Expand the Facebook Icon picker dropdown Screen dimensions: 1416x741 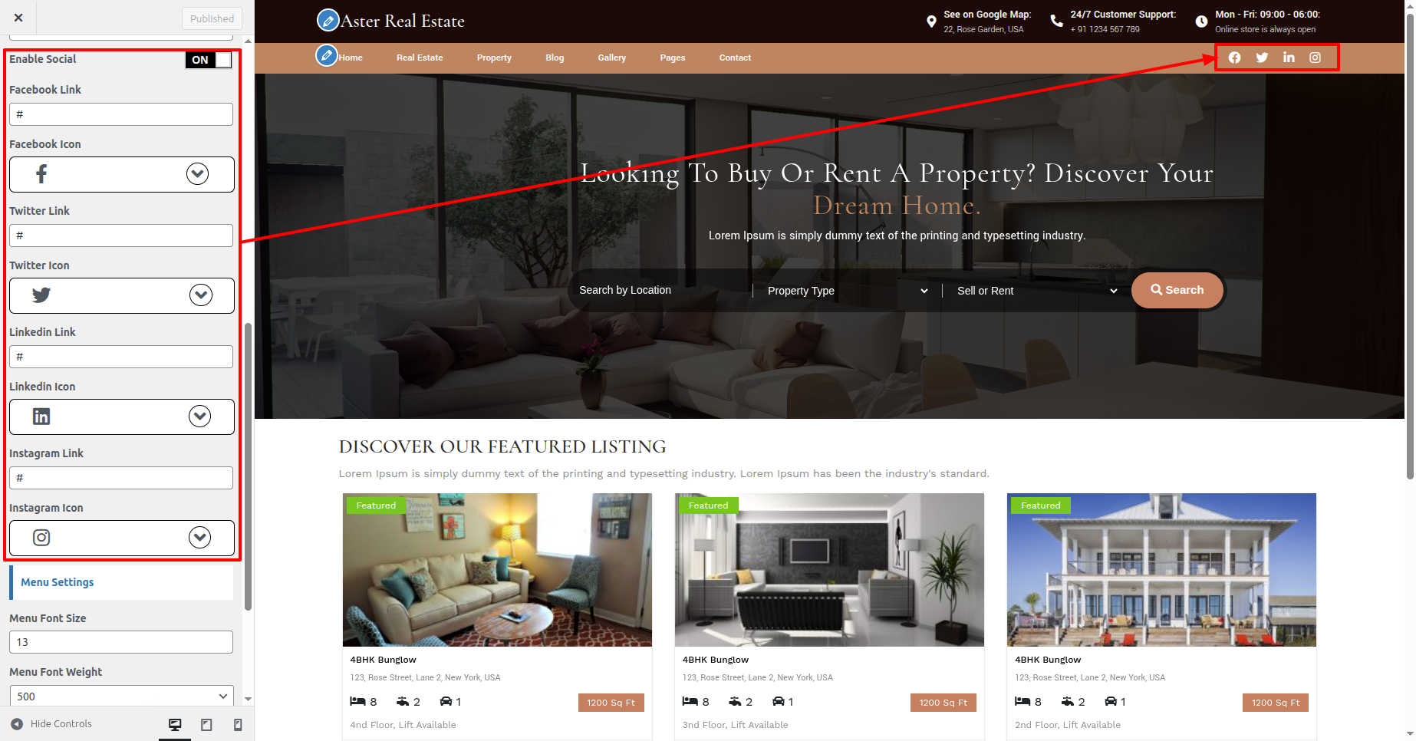[x=197, y=174]
